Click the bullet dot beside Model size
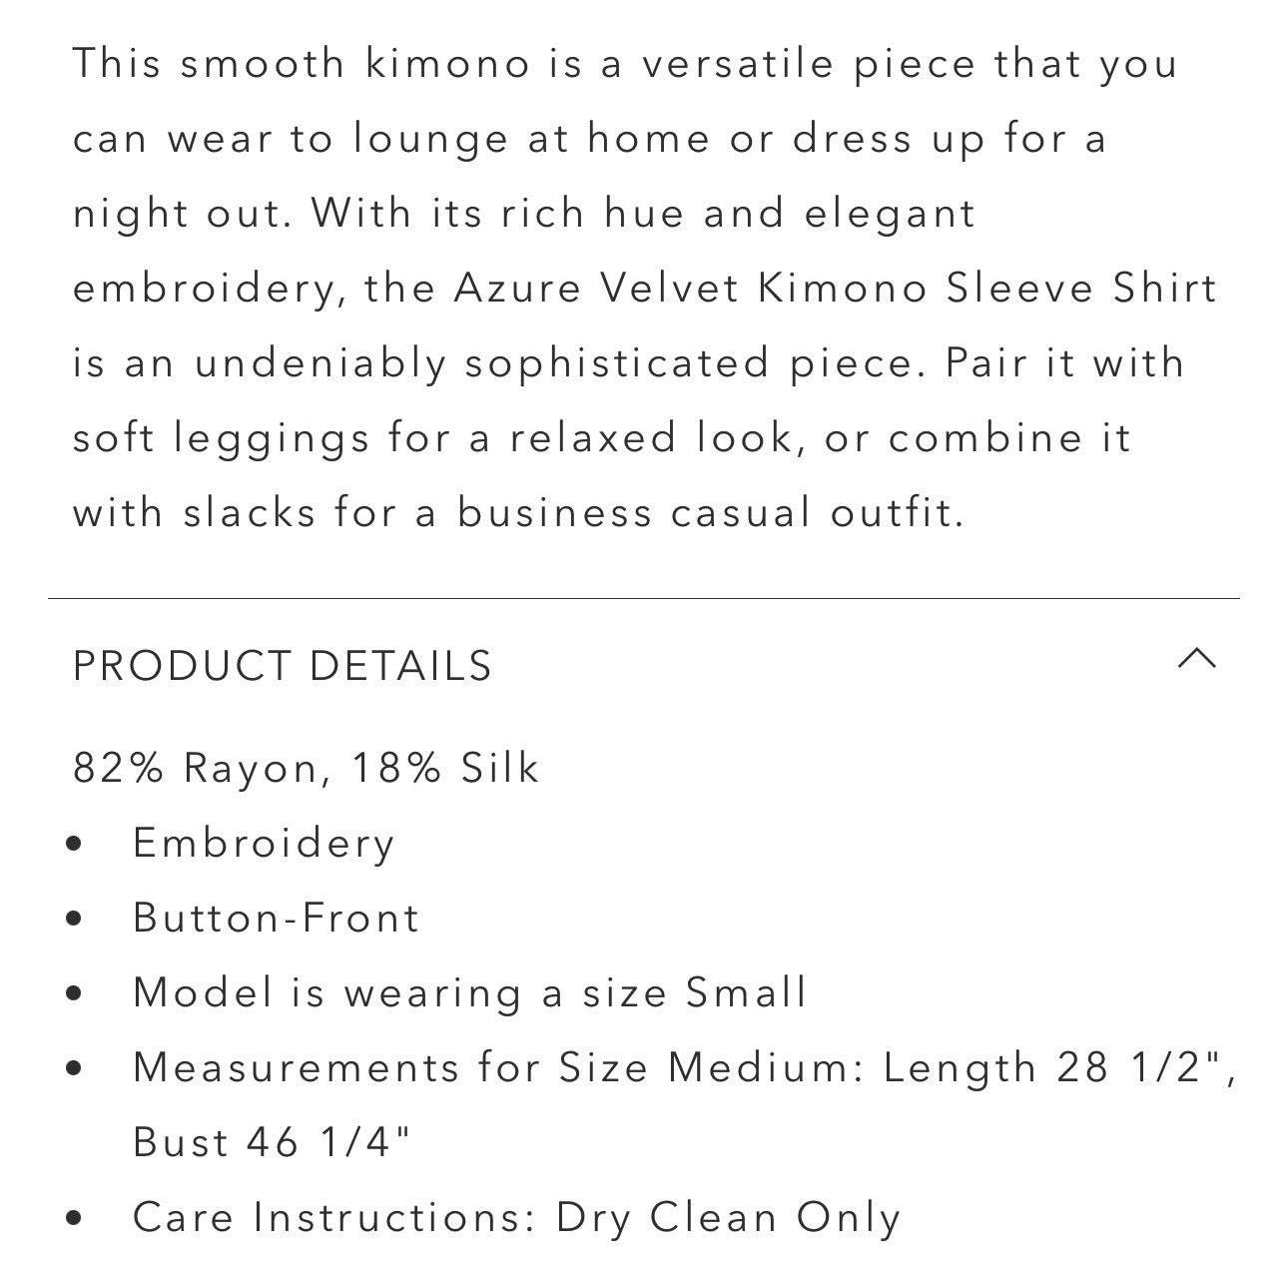Image resolution: width=1288 pixels, height=1264 pixels. click(74, 994)
